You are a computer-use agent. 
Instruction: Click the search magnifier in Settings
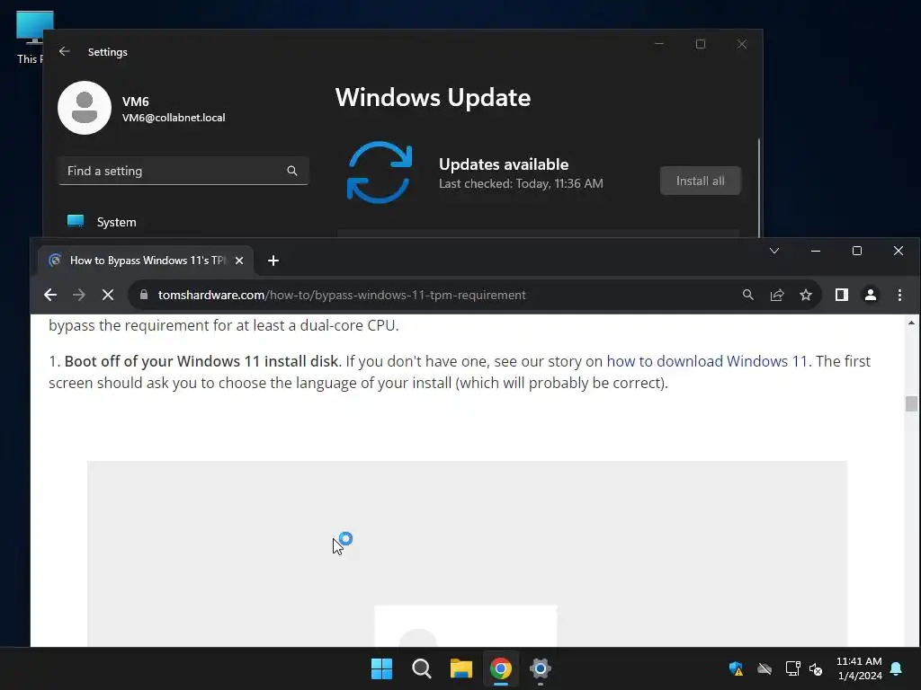pyautogui.click(x=292, y=171)
